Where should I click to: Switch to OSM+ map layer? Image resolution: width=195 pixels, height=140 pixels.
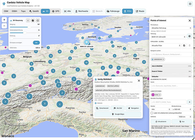[x=14, y=11]
